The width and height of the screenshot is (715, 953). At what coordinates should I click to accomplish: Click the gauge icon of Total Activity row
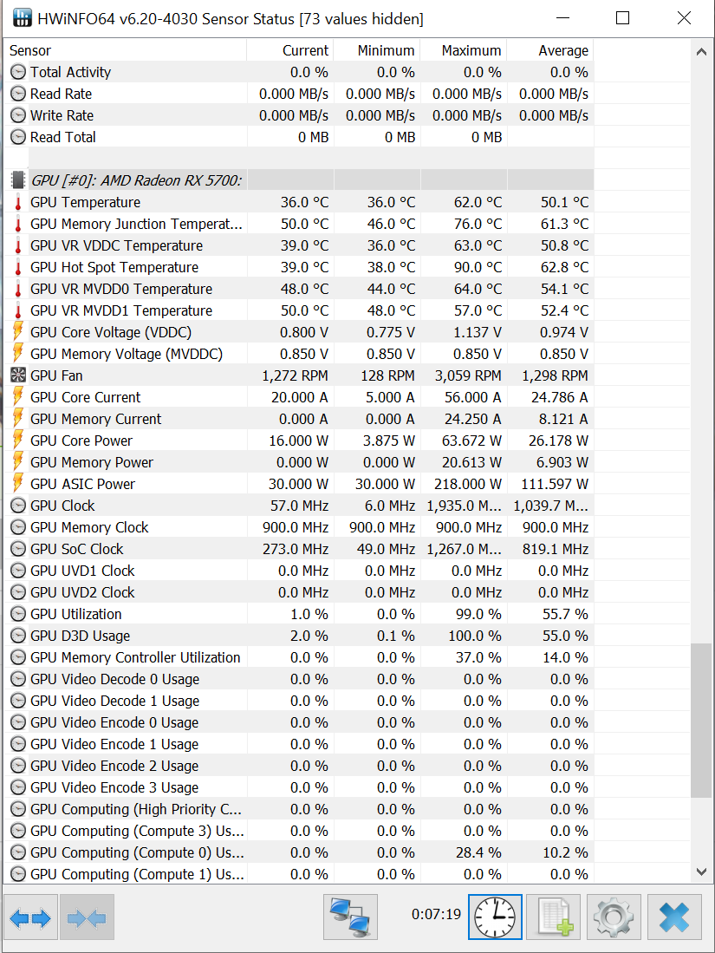[x=18, y=72]
